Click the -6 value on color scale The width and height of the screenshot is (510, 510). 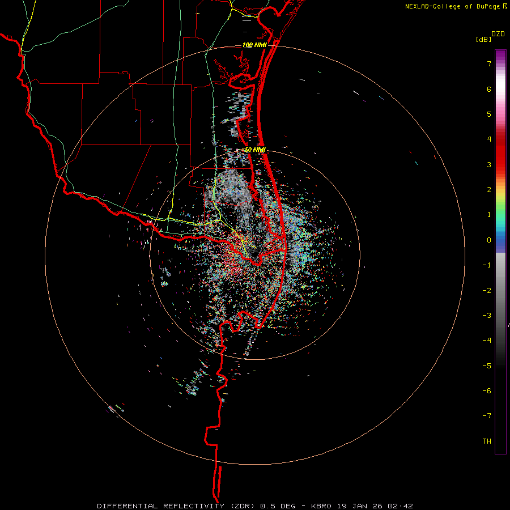coord(487,390)
